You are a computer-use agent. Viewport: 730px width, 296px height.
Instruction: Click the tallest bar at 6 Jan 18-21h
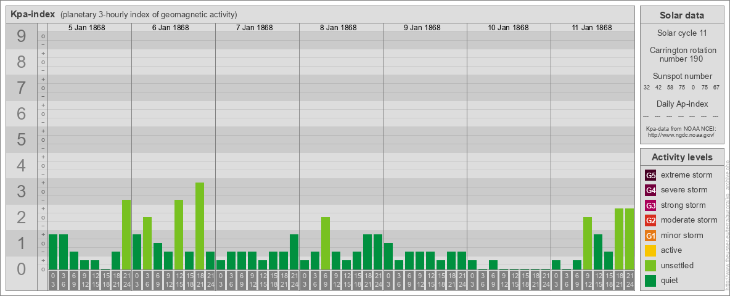[200, 226]
